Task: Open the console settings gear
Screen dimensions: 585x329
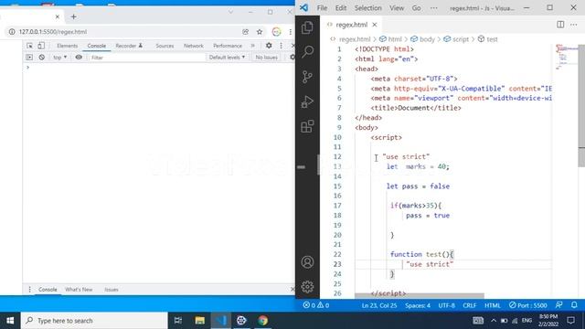Action: (x=292, y=57)
